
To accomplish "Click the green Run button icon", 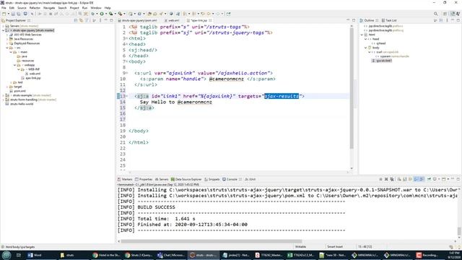I will 102,14.
